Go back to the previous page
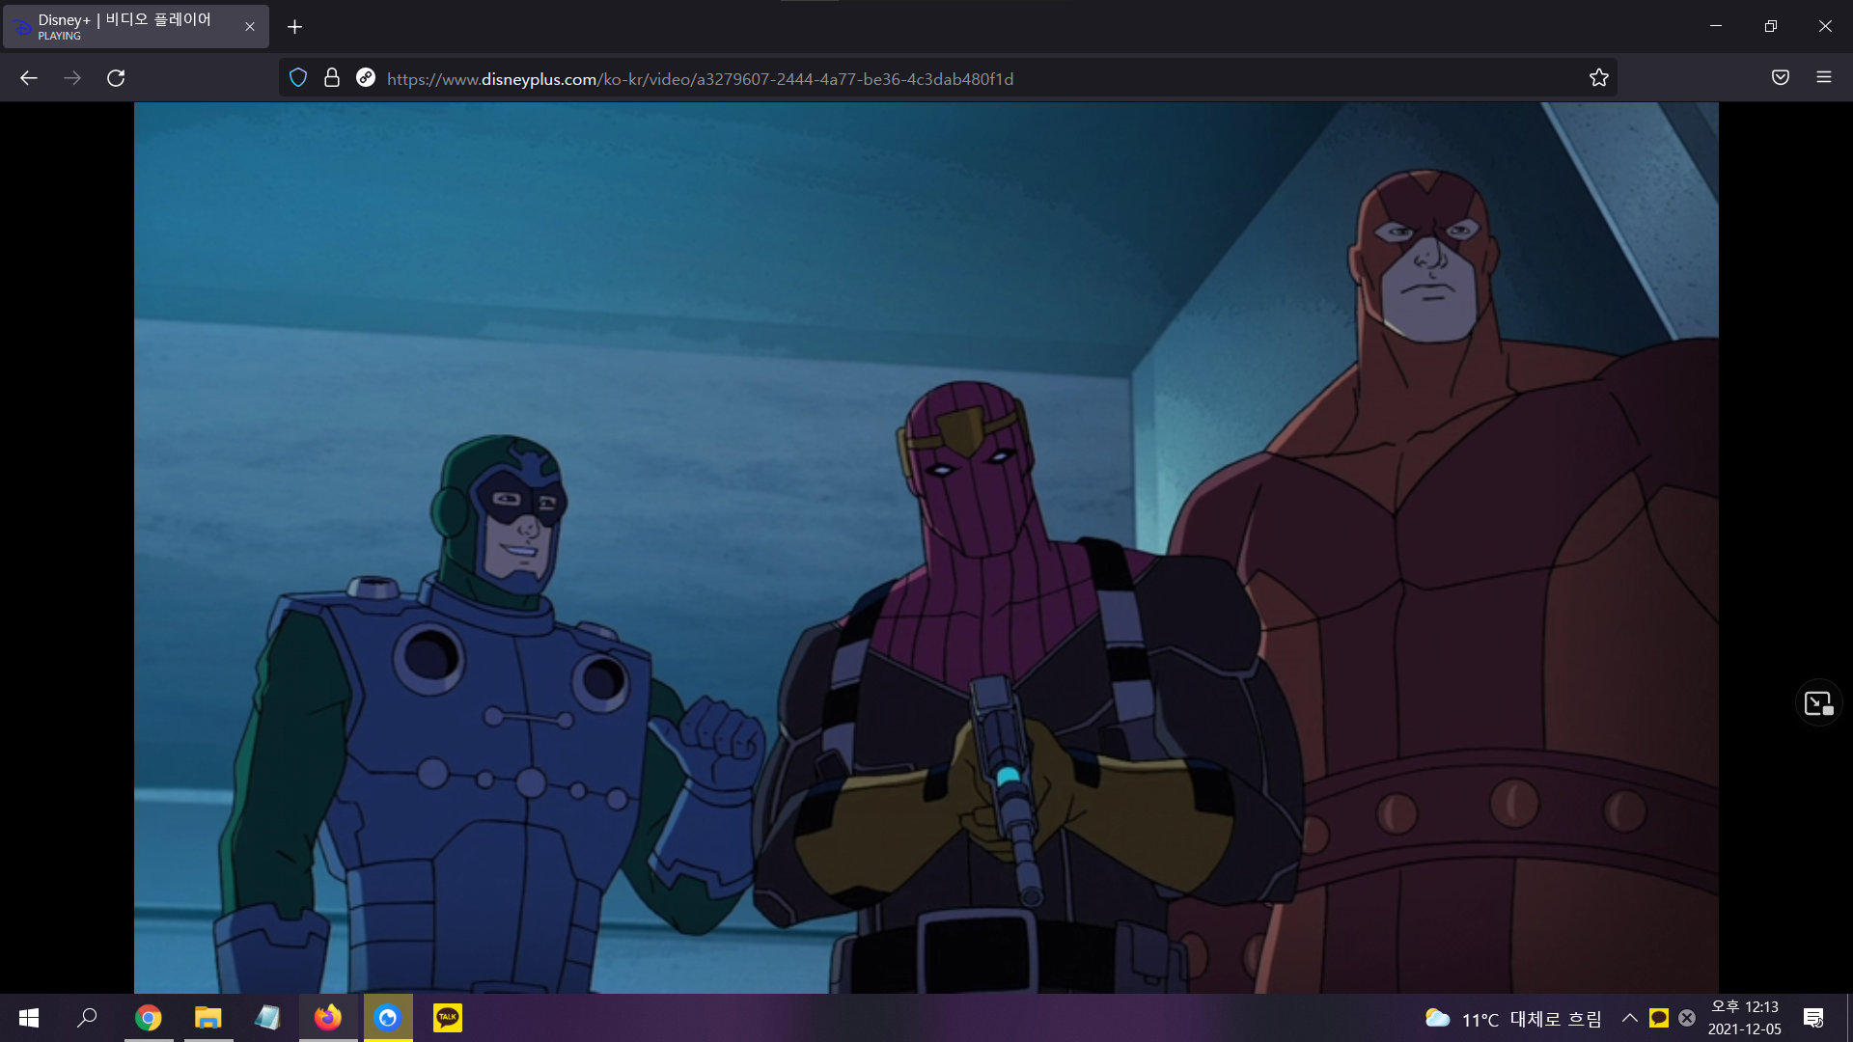The height and width of the screenshot is (1042, 1853). point(29,78)
